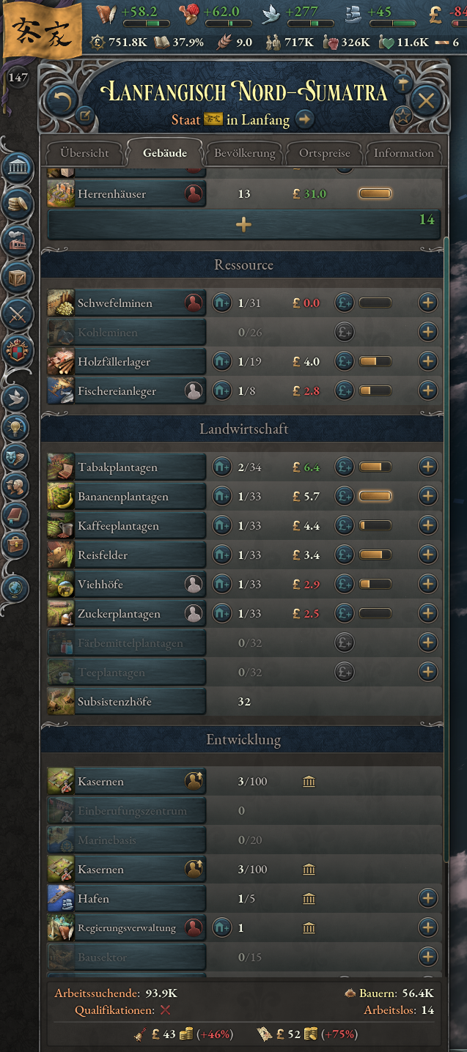Click the edit pencil icon beside title
This screenshot has height=1052, width=467.
(x=85, y=115)
